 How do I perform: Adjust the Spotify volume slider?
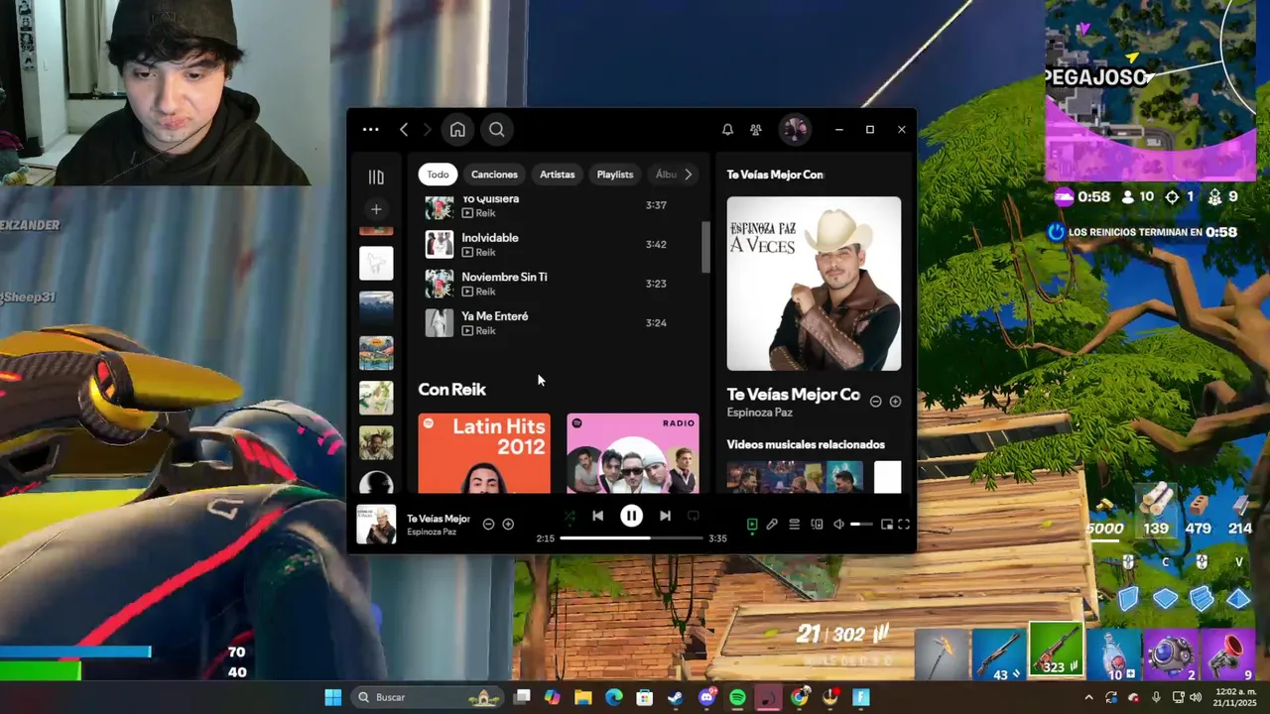(862, 524)
